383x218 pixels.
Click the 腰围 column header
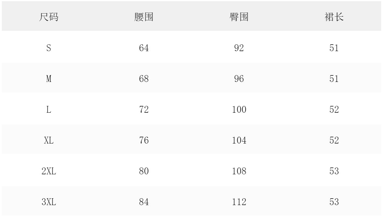click(144, 18)
